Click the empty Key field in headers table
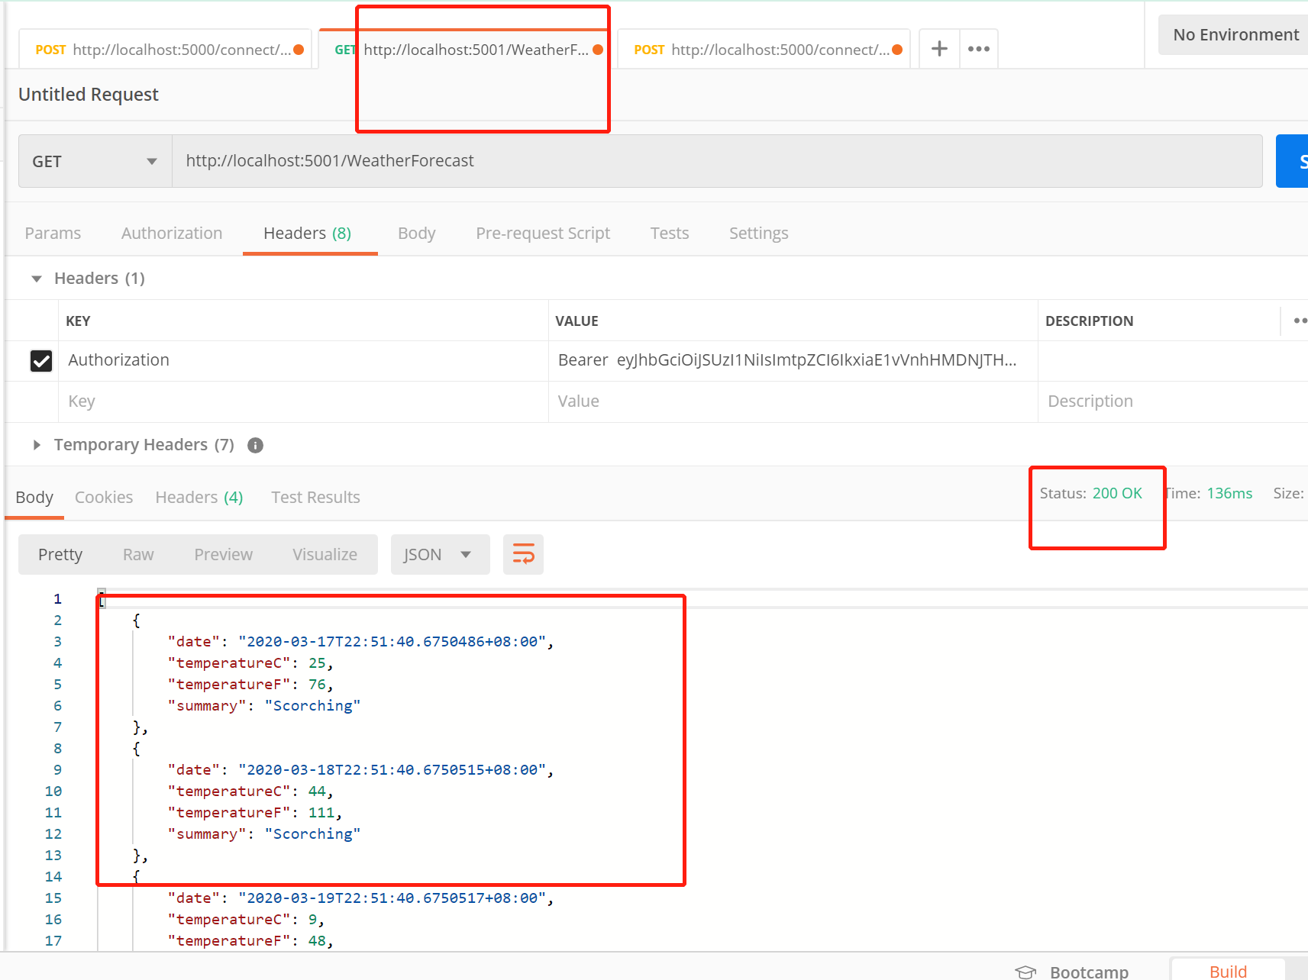The image size is (1308, 980). click(229, 401)
